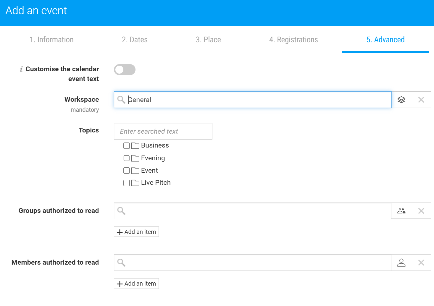Check the Live Pitch topic checkbox
Viewport: 434px width, 306px height.
127,183
